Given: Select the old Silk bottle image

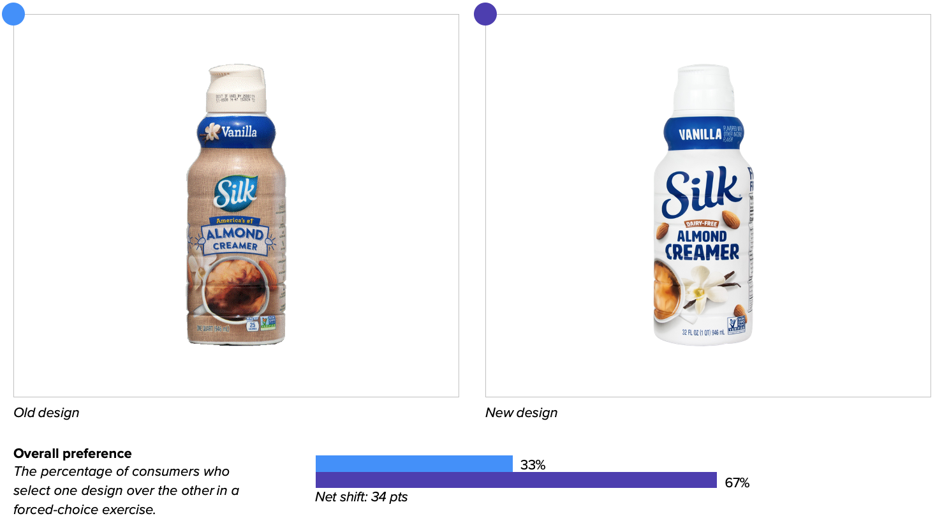Looking at the screenshot, I should click(x=236, y=204).
